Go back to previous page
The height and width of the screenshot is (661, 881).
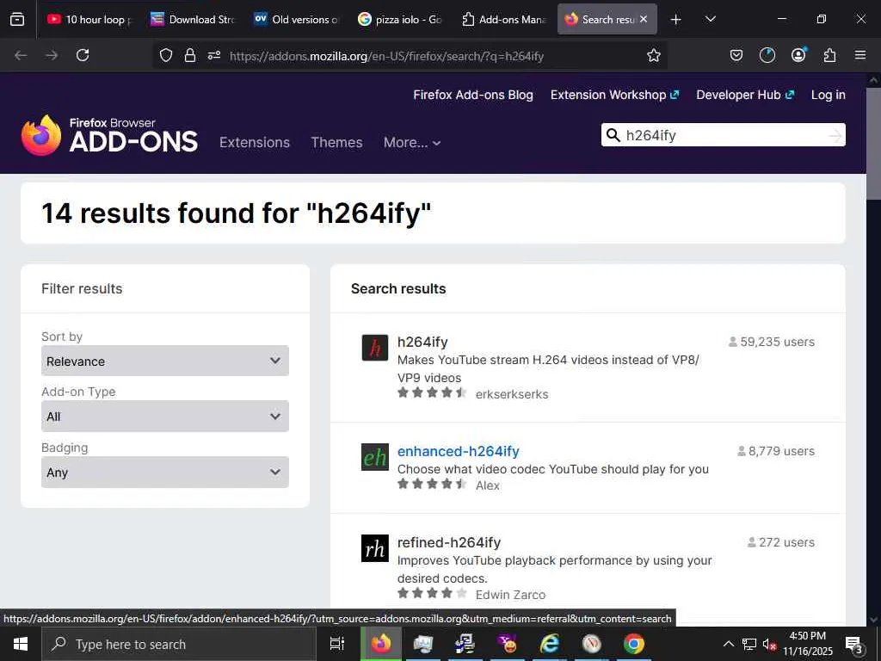[x=21, y=55]
